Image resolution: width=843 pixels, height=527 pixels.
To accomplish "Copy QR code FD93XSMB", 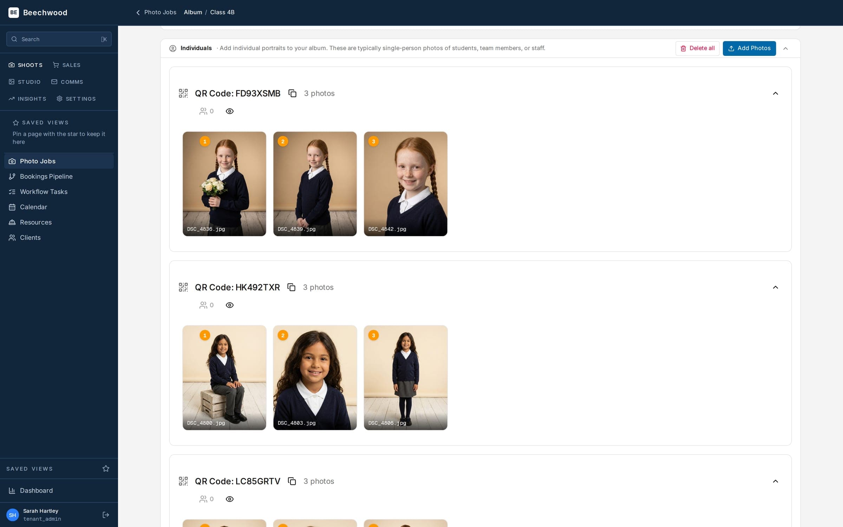I will [292, 93].
